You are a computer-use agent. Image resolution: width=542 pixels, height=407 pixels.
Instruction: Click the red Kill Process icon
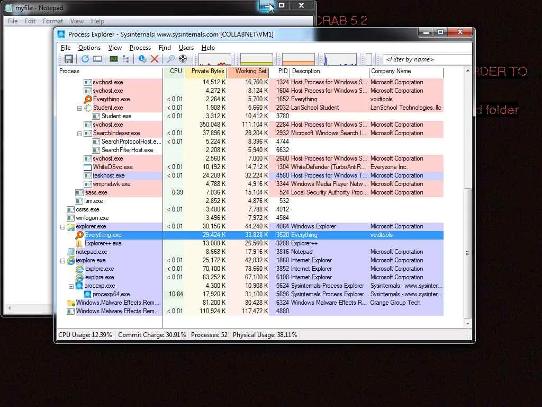coord(155,59)
